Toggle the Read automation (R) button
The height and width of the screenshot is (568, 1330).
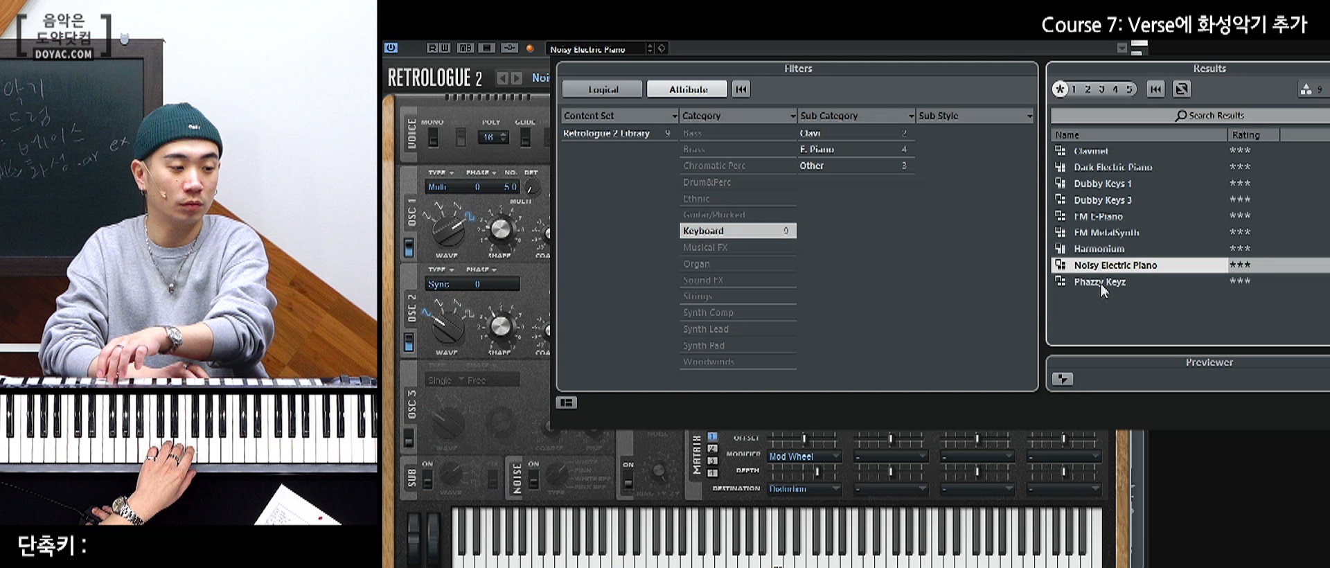[432, 48]
